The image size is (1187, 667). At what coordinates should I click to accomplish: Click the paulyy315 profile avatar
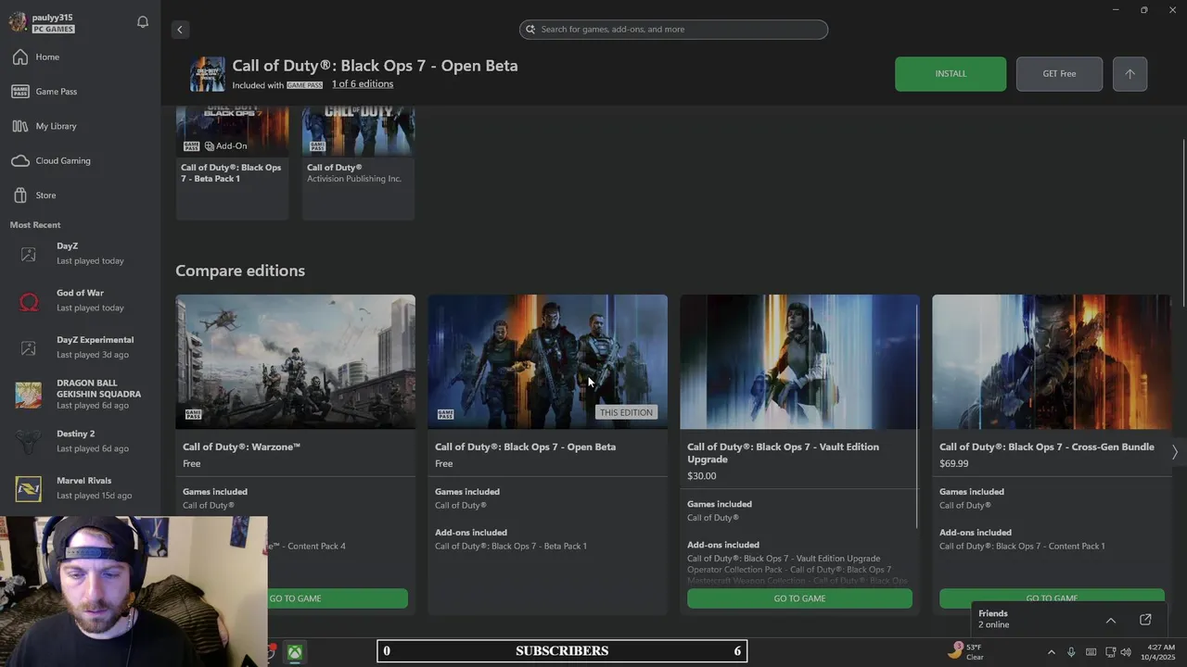click(18, 22)
